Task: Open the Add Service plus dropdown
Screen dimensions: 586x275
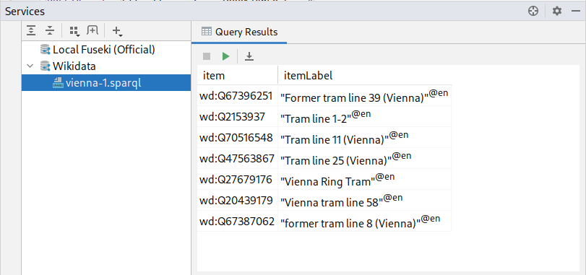Action: coord(117,31)
